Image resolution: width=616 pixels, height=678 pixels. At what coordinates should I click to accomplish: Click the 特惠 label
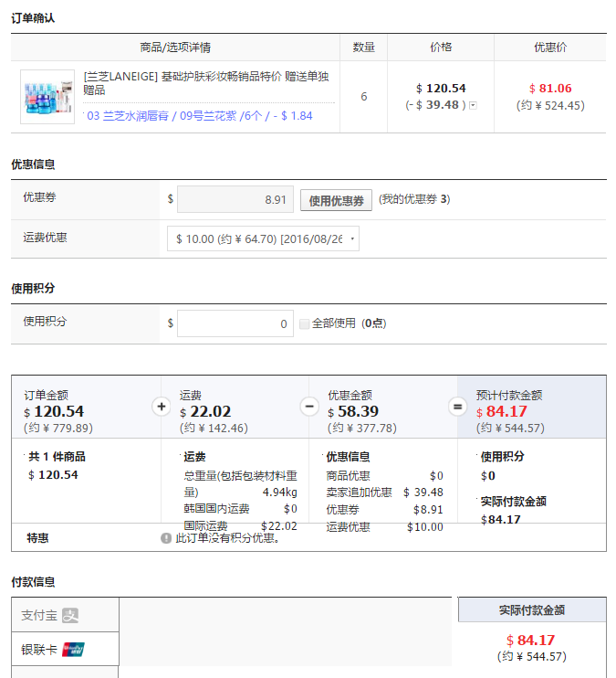pos(38,538)
